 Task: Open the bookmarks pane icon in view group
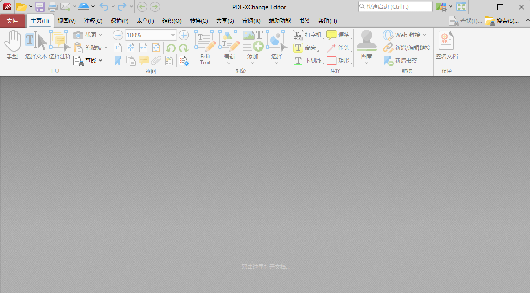tap(118, 61)
